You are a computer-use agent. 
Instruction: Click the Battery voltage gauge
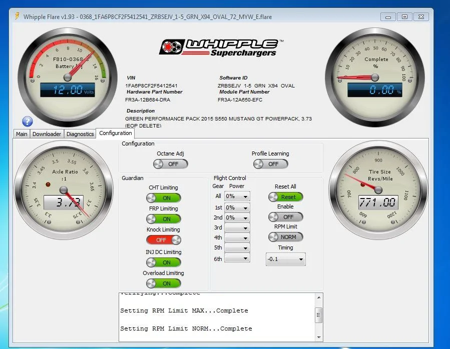[x=68, y=77]
